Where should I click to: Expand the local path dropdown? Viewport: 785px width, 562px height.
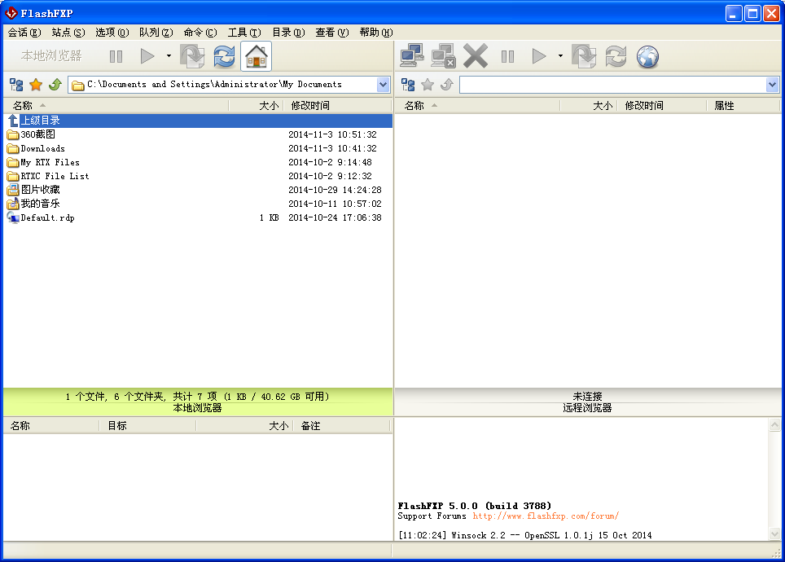pyautogui.click(x=384, y=85)
